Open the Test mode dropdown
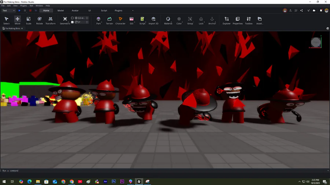Image resolution: width=330 pixels, height=185 pixels. click(8, 11)
